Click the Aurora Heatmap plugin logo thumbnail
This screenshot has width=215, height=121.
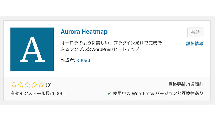(32, 49)
